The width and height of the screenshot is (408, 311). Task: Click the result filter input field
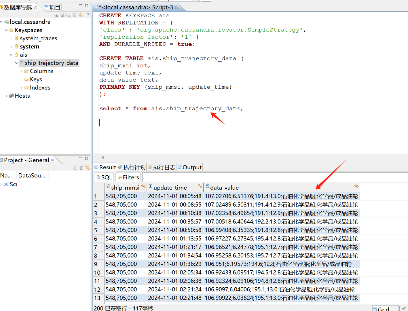(x=275, y=177)
